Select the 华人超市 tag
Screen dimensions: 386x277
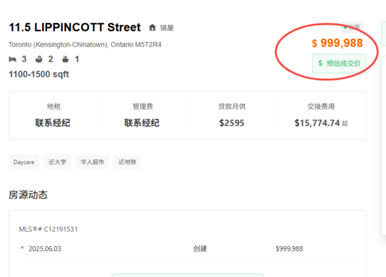coord(92,162)
